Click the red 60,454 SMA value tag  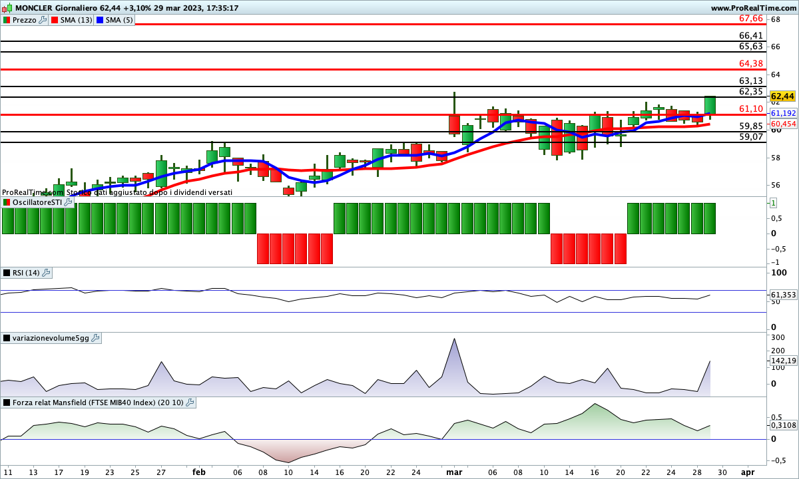[x=784, y=124]
